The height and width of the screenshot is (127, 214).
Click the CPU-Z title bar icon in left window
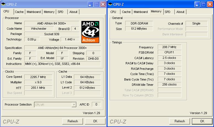pyautogui.click(x=3, y=4)
